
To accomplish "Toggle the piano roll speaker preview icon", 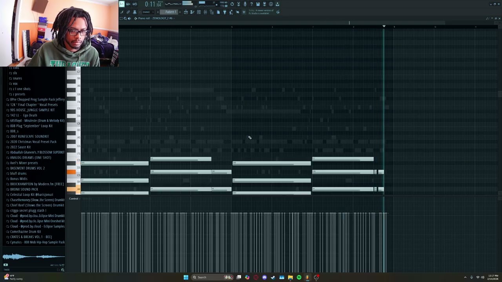I will (x=129, y=18).
